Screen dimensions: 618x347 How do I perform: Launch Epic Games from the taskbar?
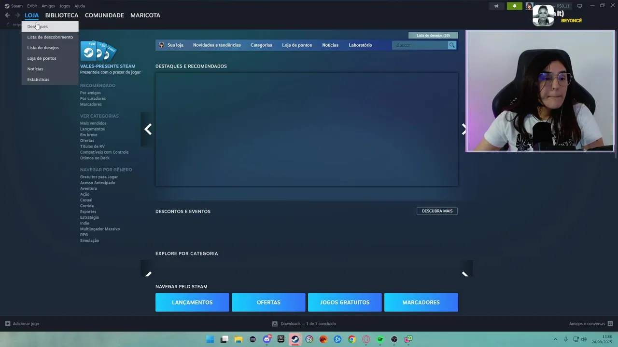281,339
